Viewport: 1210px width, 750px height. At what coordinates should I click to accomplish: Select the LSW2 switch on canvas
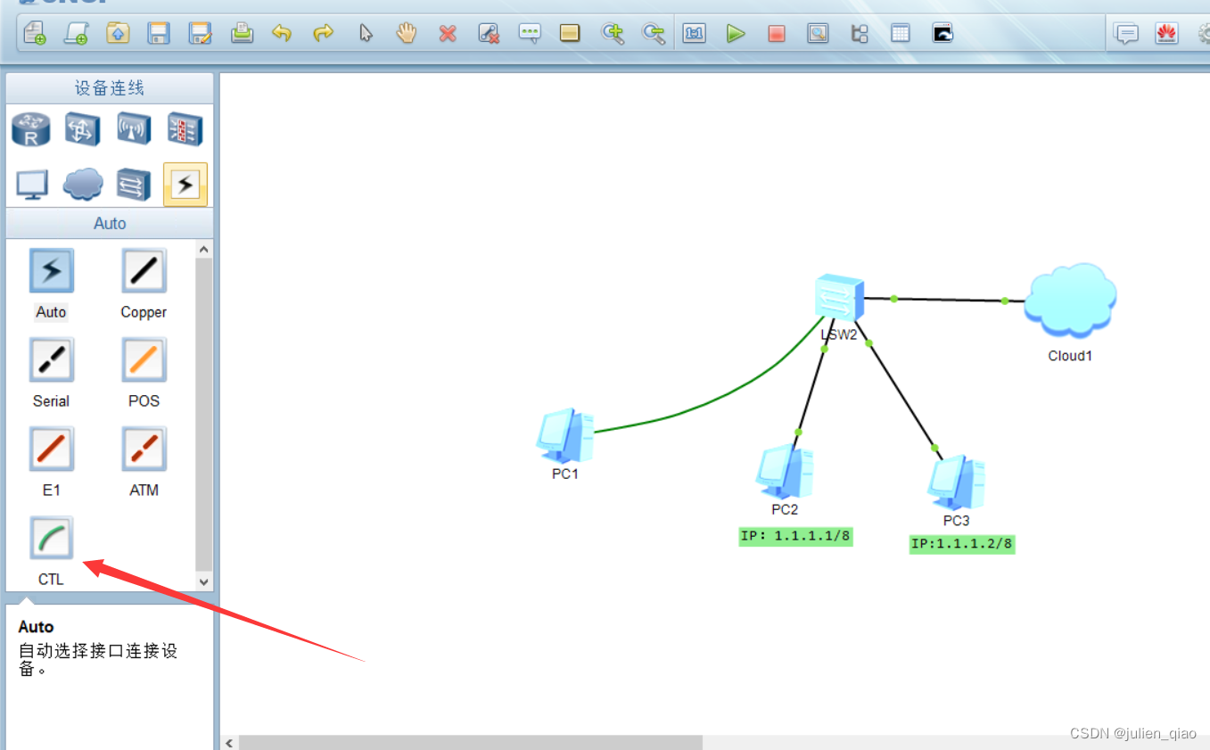click(x=839, y=300)
